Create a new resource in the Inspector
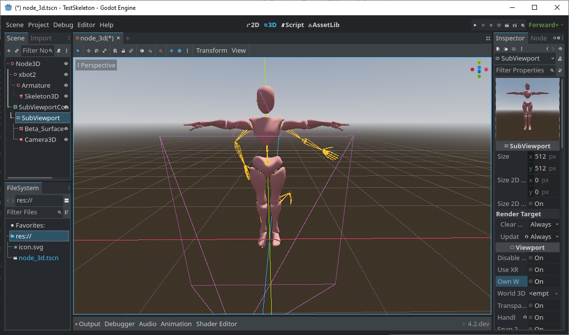Viewport: 569px width, 335px height. tap(498, 49)
